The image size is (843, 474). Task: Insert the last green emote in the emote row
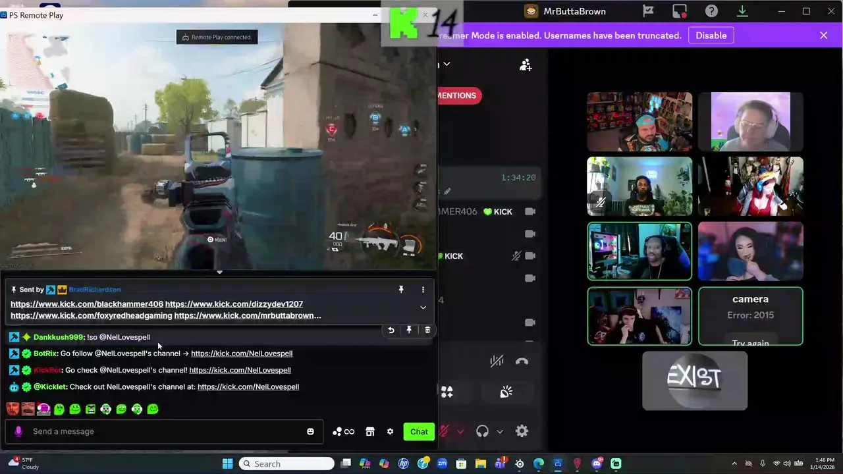click(x=153, y=409)
